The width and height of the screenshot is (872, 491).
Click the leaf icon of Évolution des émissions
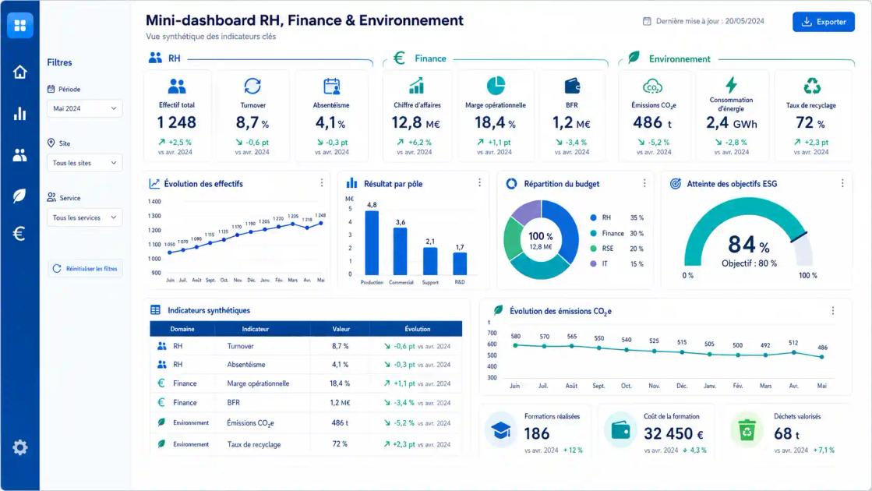click(498, 309)
